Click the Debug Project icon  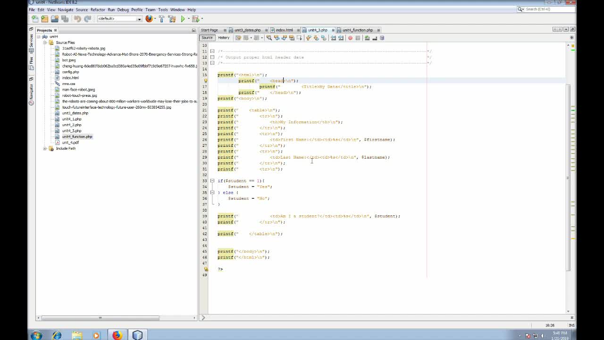[x=195, y=19]
